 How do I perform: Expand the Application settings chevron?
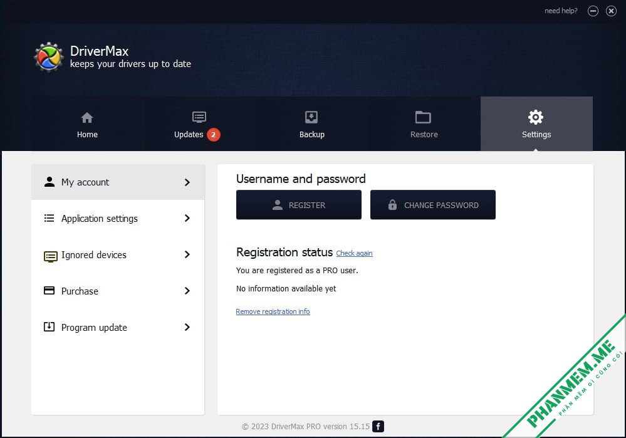[187, 218]
